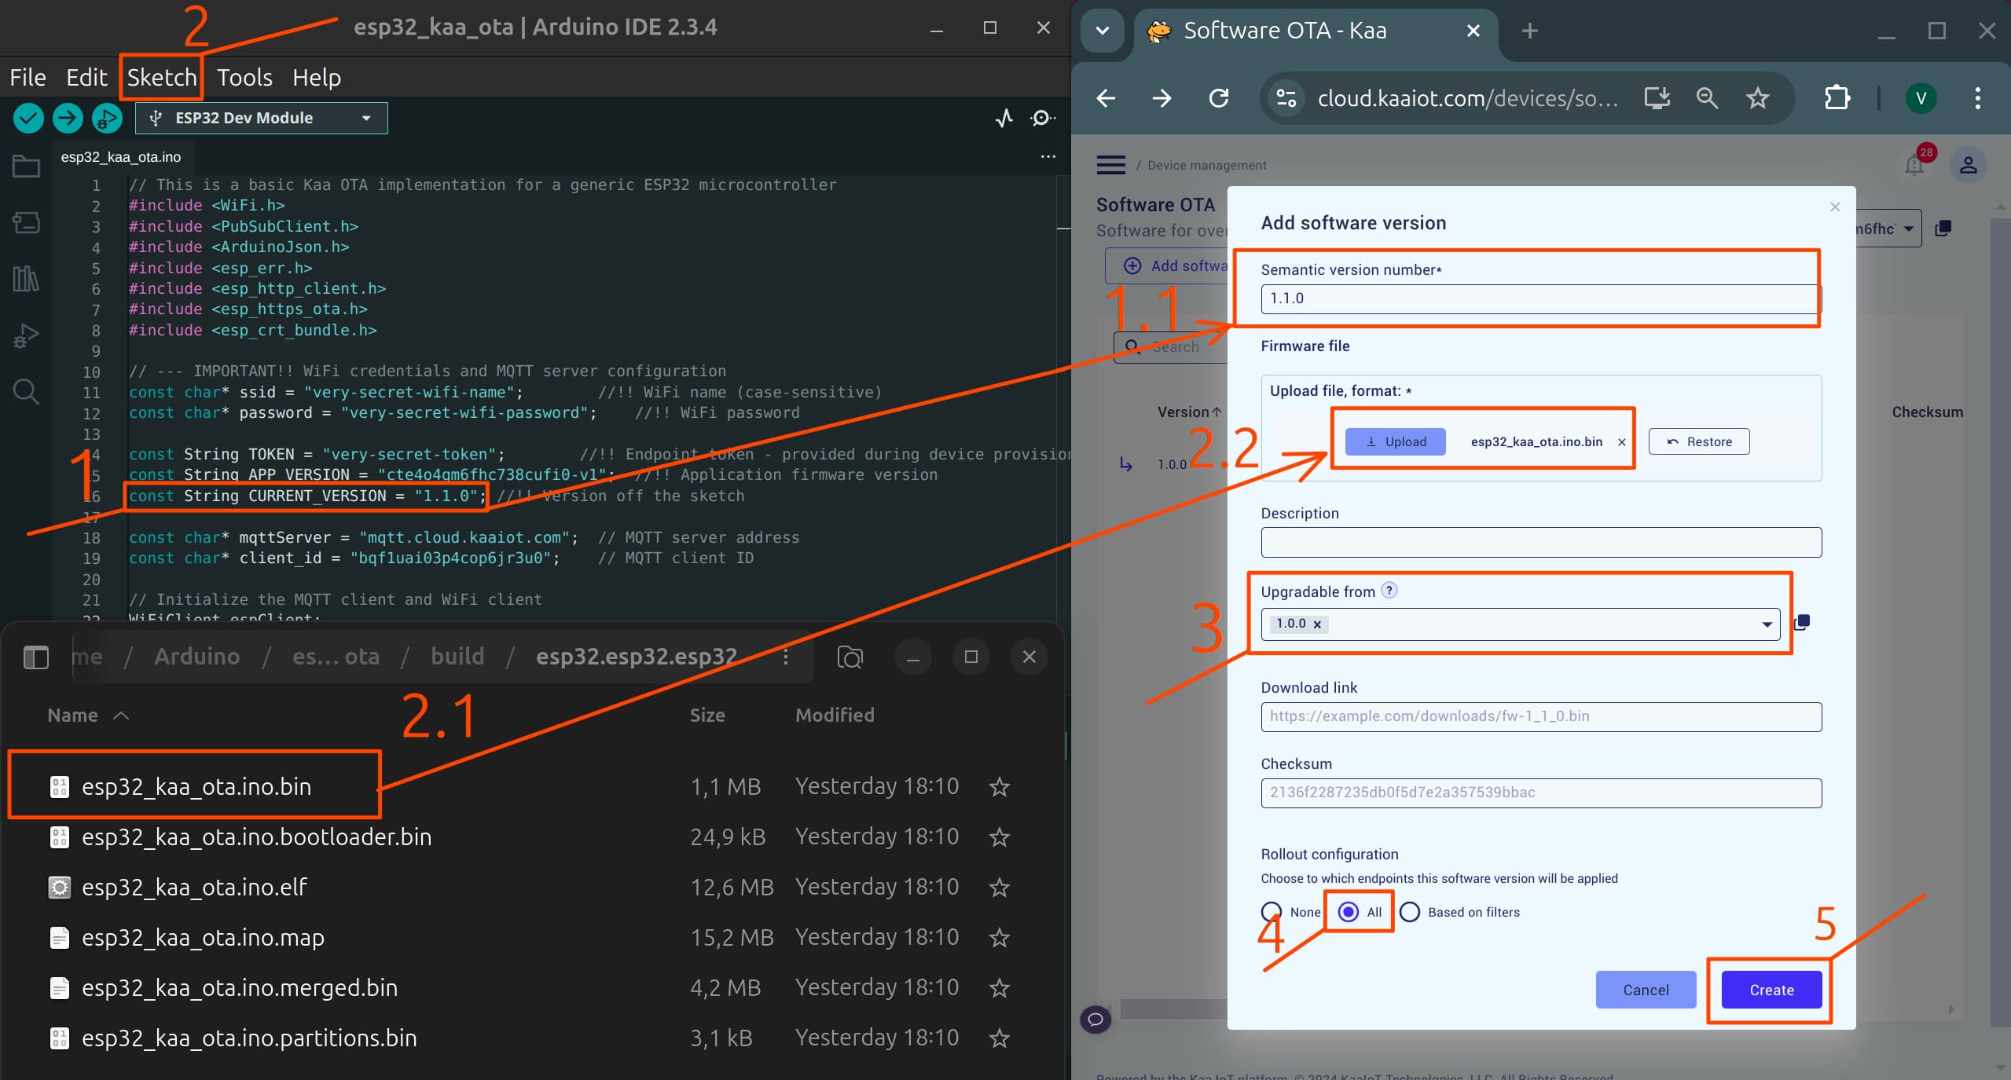Open the Serial Monitor icon
This screenshot has height=1080, width=2011.
coord(1042,118)
